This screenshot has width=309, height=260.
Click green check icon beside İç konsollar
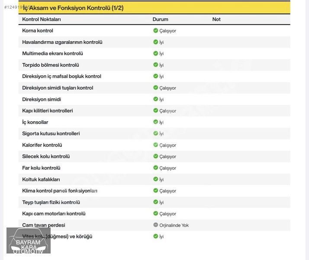pos(156,122)
